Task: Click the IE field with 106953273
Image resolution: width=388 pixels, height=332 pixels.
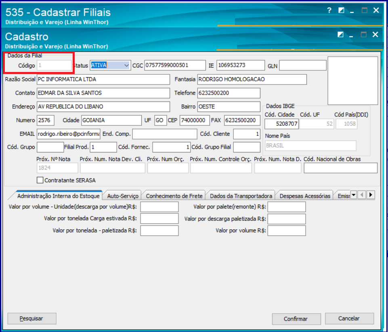Action: [x=241, y=66]
